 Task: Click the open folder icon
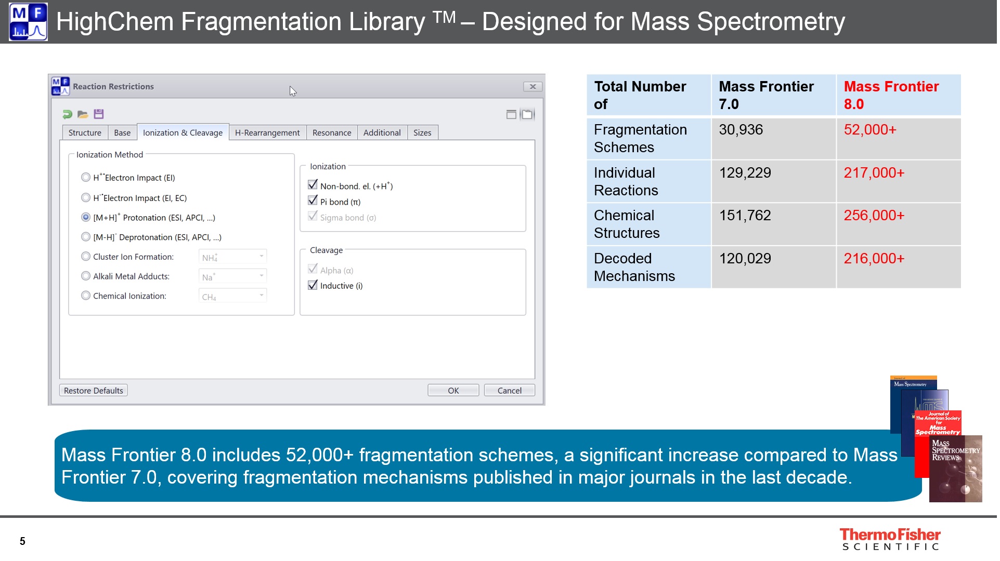83,114
